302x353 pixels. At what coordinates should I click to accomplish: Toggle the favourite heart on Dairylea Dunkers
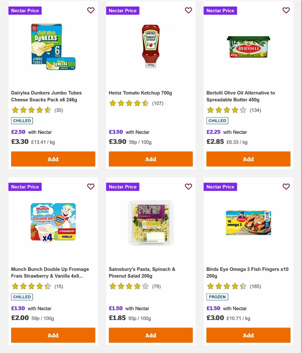[x=91, y=10]
